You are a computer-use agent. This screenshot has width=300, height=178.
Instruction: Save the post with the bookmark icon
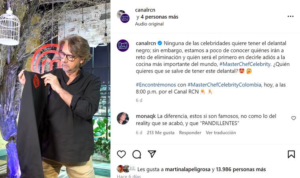(x=291, y=154)
